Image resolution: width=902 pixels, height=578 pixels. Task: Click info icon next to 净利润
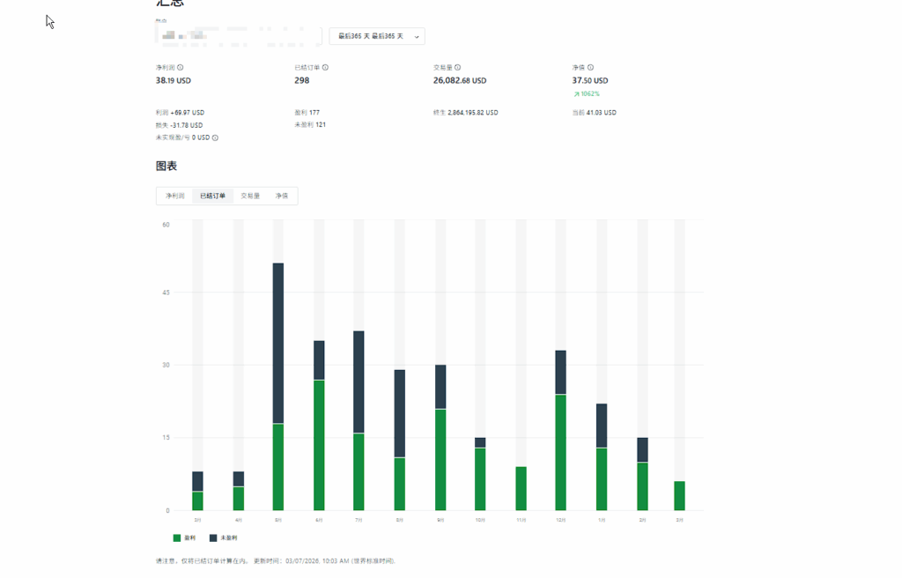181,68
